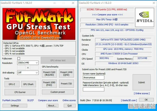Click the Drivers field 27.21.14.6079
Image resolution: width=157 pixels, height=111 pixels.
click(123, 44)
